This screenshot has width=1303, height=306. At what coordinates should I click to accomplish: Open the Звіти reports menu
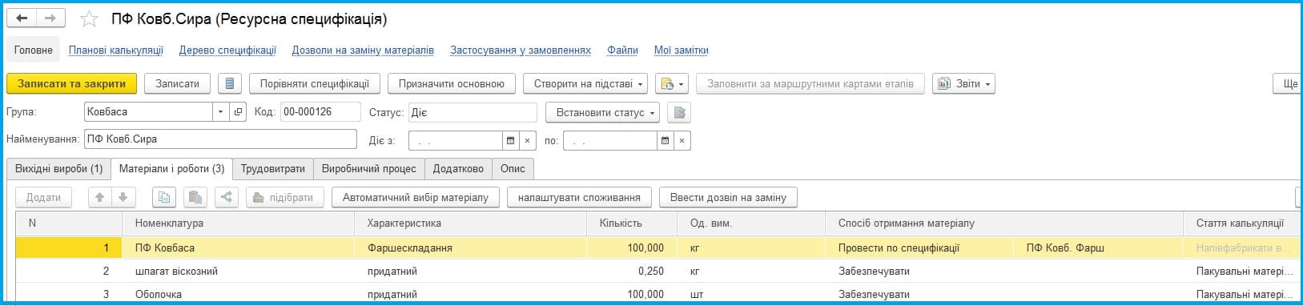coord(963,83)
